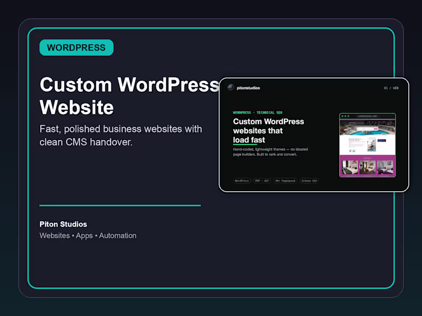This screenshot has width=422, height=316.
Task: Click the PageSpeed tag pill
Action: 285,181
